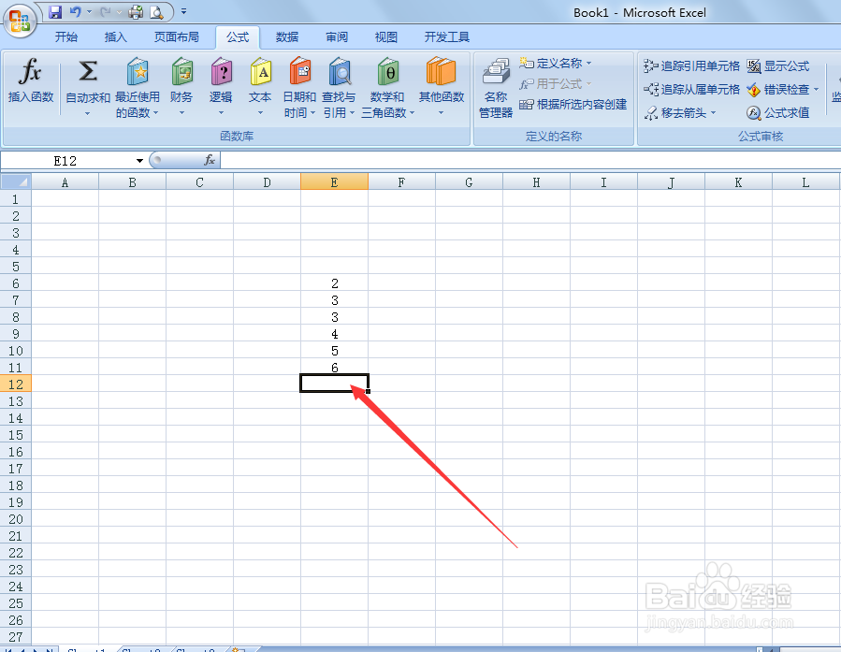This screenshot has height=652, width=841.
Task: Open Lookup & Reference functions
Action: tap(339, 89)
